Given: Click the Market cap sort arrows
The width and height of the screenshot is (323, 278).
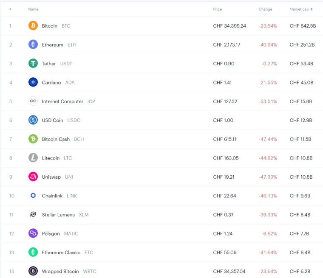Looking at the screenshot, I should 311,9.
